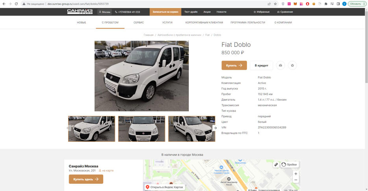This screenshot has width=368, height=191.
Task: Select the third car thumbnail
Action: click(x=192, y=129)
